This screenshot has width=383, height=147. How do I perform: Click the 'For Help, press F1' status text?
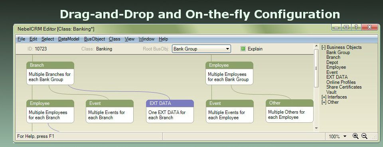point(36,136)
